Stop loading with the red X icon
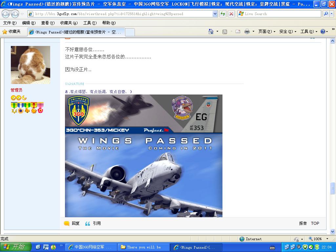Screen dimensions: 336x252 click(x=231, y=14)
